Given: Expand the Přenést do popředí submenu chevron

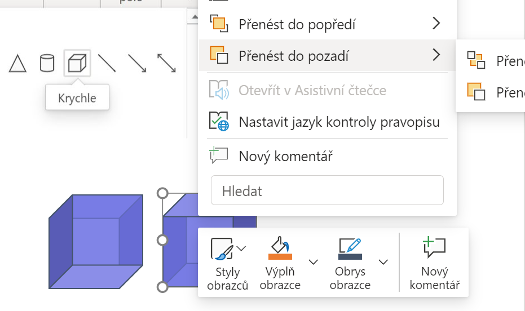Looking at the screenshot, I should click(x=435, y=24).
